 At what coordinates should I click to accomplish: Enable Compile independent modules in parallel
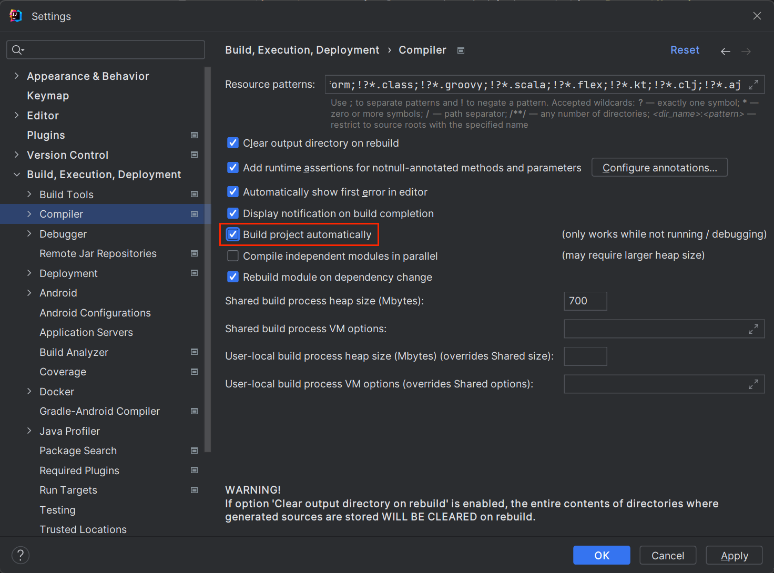click(233, 256)
